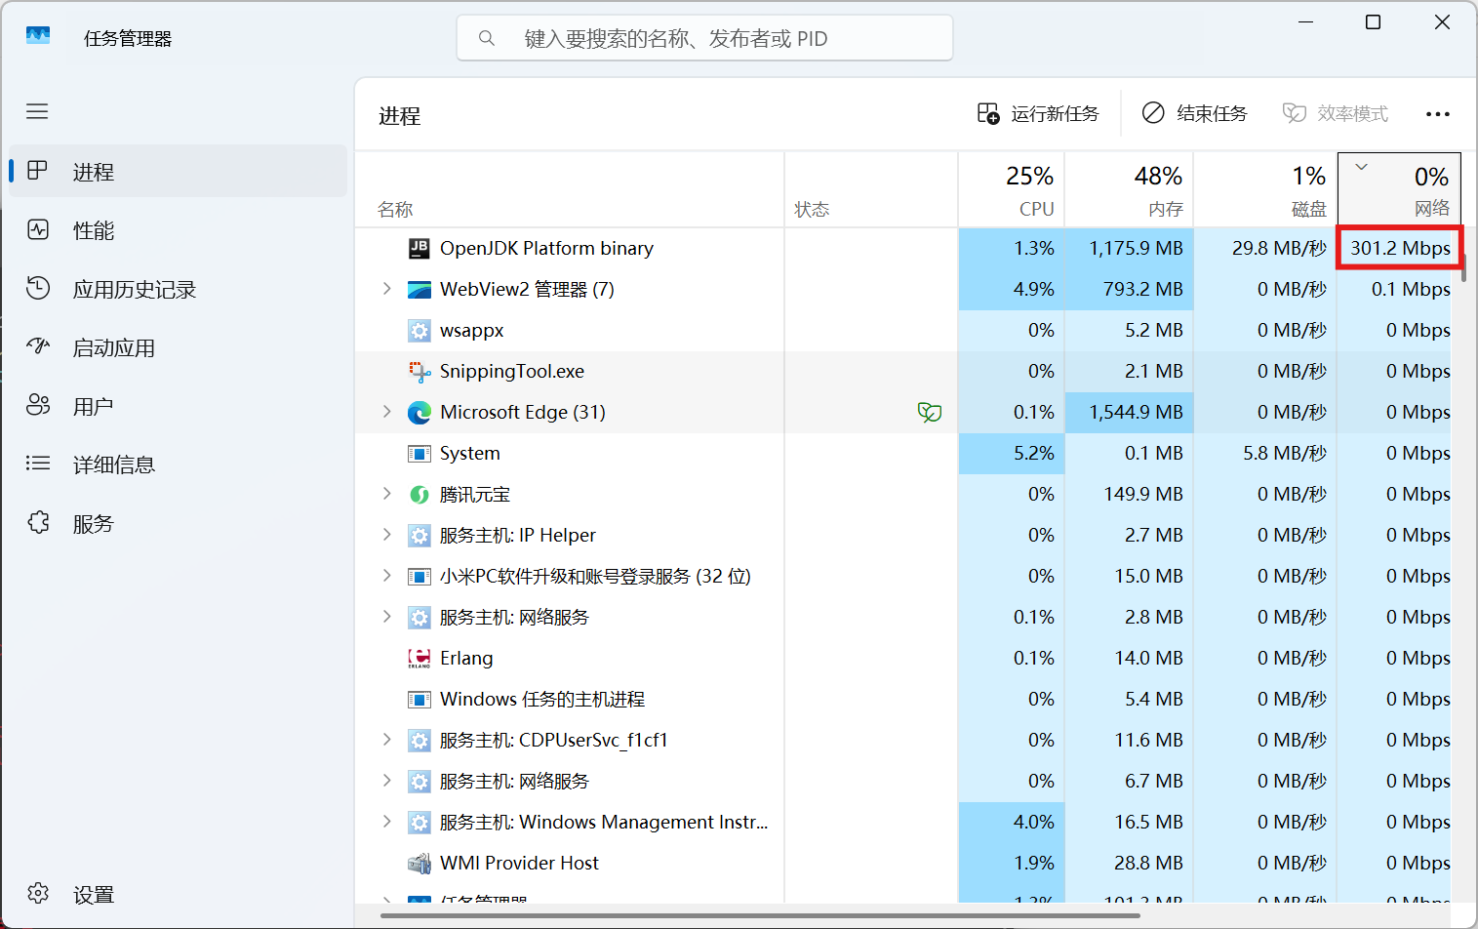Click the 服务主机: CDPUserSvc_f1cf1 gear icon
The height and width of the screenshot is (929, 1478).
[419, 740]
